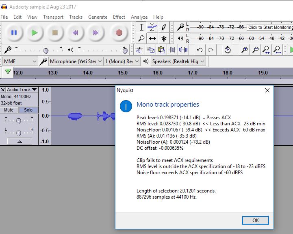Click the Paste clipboard icon
Viewport: 293px width, 234px height.
(x=161, y=50)
